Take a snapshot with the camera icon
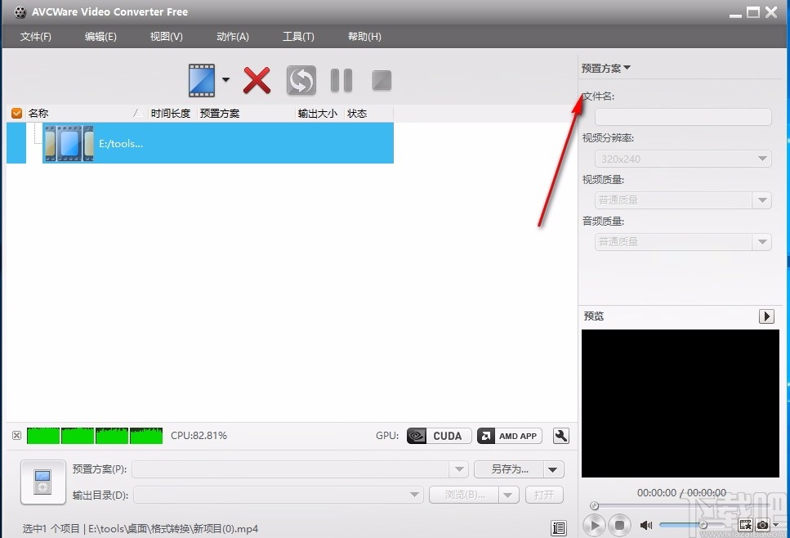The height and width of the screenshot is (538, 790). tap(764, 526)
